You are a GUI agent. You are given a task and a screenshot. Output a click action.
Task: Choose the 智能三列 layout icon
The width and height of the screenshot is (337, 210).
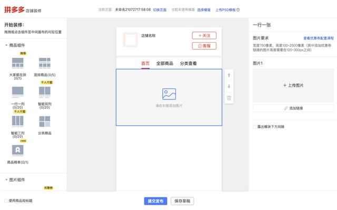[17, 122]
